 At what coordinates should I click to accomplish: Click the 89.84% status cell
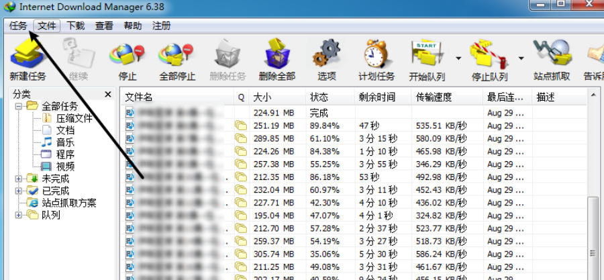click(x=324, y=126)
